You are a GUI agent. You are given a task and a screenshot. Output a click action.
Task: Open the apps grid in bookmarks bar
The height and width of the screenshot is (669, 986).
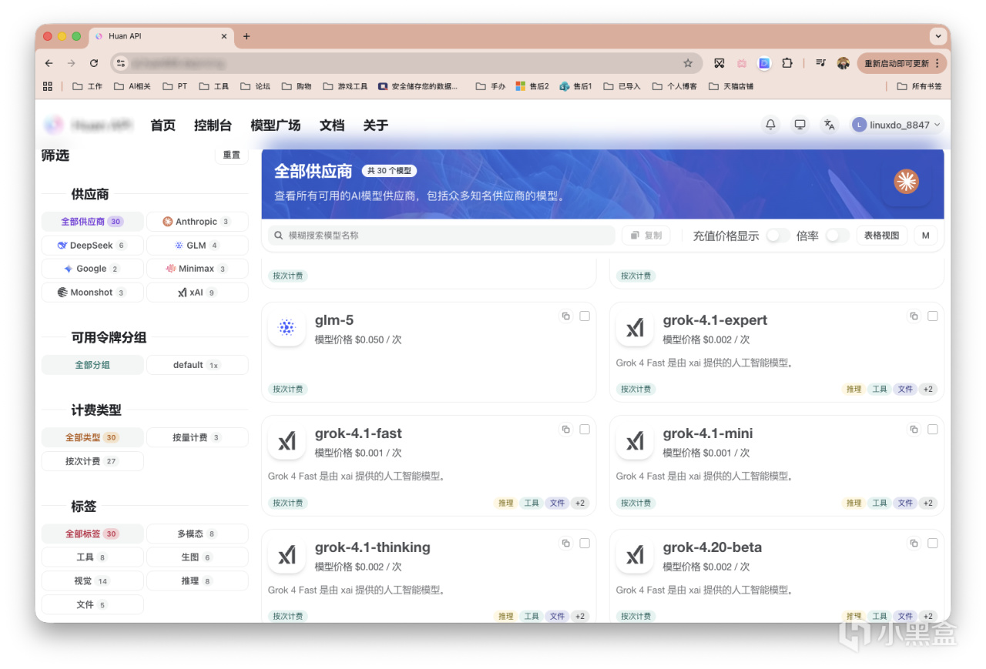point(48,86)
